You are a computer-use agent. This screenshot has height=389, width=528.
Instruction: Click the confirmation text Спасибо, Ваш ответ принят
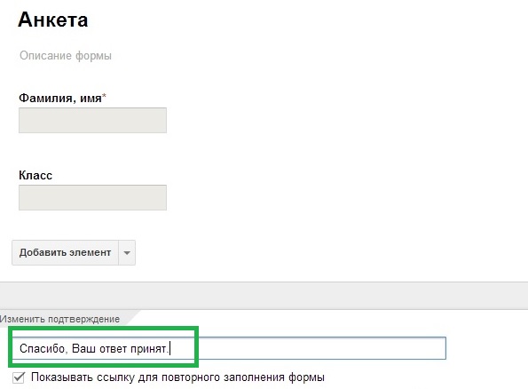[x=93, y=348]
